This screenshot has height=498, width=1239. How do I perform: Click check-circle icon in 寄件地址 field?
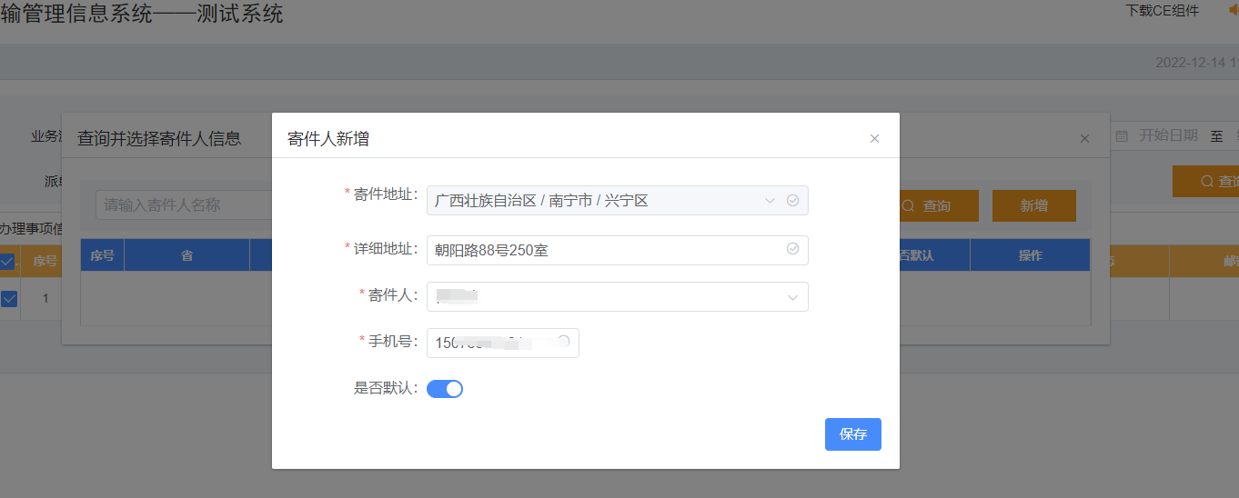tap(792, 201)
